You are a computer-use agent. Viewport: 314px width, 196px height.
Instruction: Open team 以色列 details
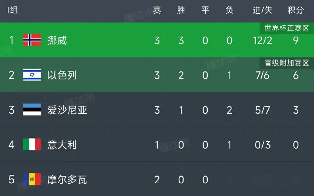[x=62, y=75]
